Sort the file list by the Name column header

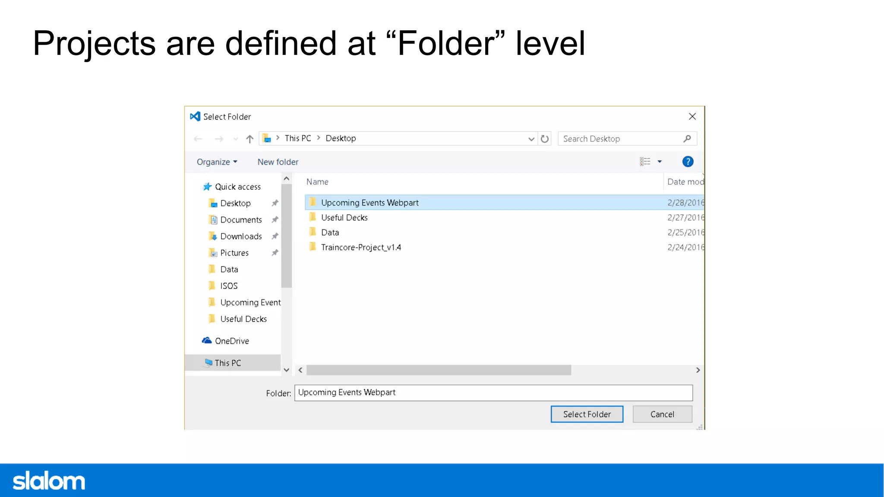(317, 182)
